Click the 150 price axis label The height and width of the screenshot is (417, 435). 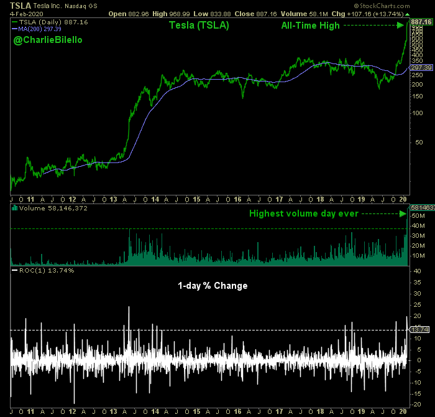tap(417, 96)
